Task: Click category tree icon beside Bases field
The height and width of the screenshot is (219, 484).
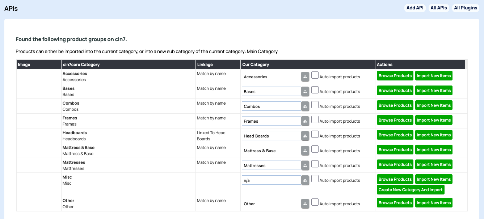Action: [305, 92]
